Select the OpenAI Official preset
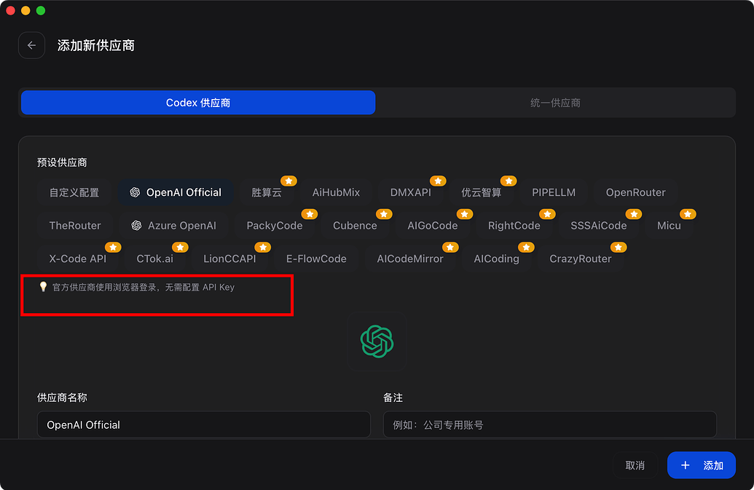Image resolution: width=754 pixels, height=490 pixels. [x=176, y=192]
